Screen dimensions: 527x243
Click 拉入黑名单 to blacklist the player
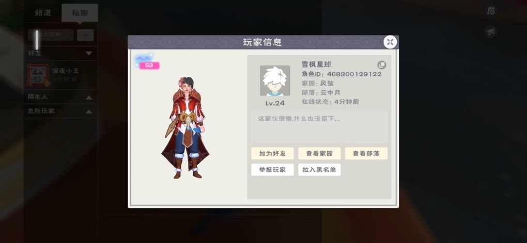tap(319, 170)
